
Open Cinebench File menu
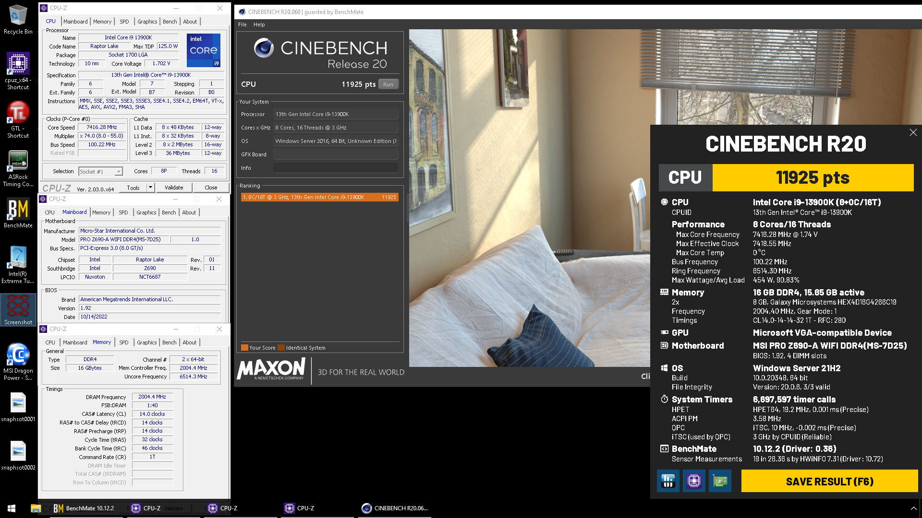(243, 24)
